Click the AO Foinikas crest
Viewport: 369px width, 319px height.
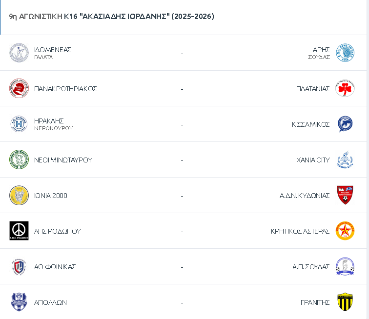coord(19,267)
